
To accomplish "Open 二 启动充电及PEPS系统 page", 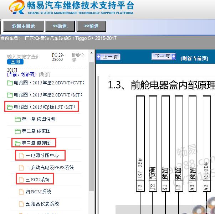I will pyautogui.click(x=50, y=167).
